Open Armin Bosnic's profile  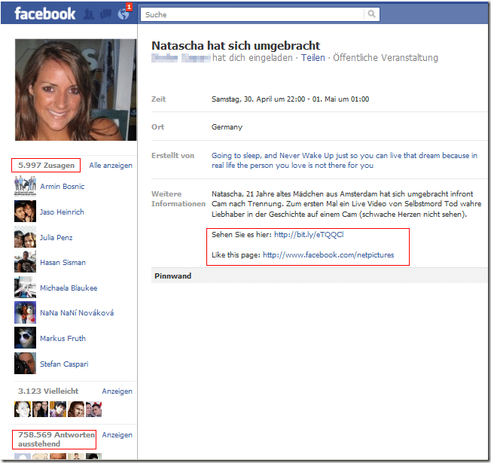tap(62, 186)
